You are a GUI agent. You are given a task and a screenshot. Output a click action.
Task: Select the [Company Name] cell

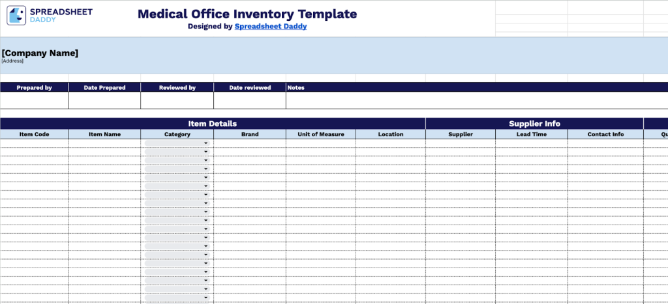[40, 53]
